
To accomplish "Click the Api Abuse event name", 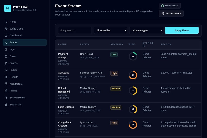I will [63, 73].
